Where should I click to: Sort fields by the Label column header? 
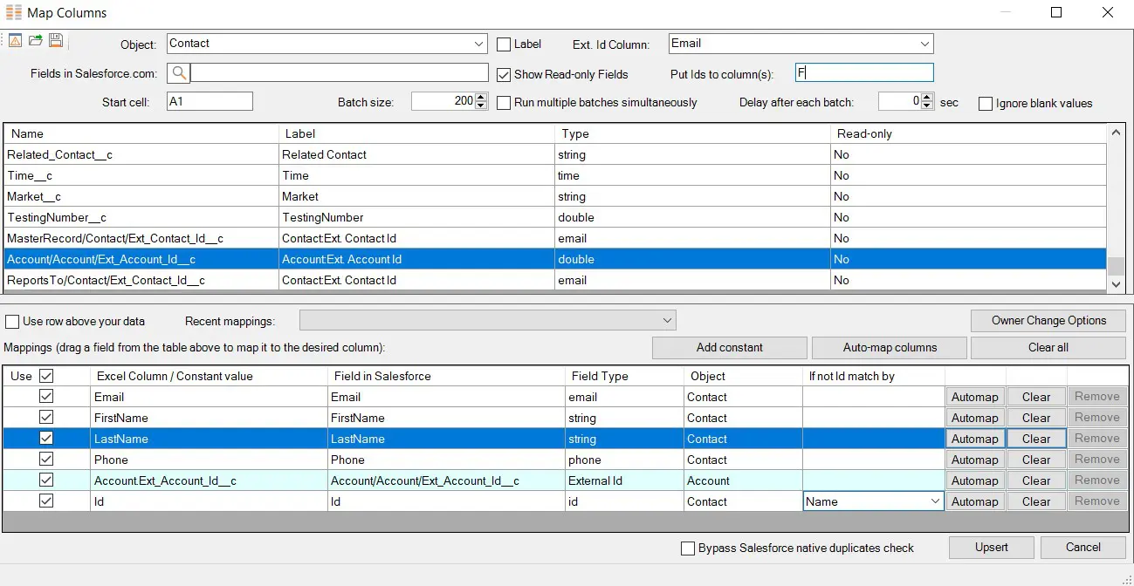(x=416, y=134)
